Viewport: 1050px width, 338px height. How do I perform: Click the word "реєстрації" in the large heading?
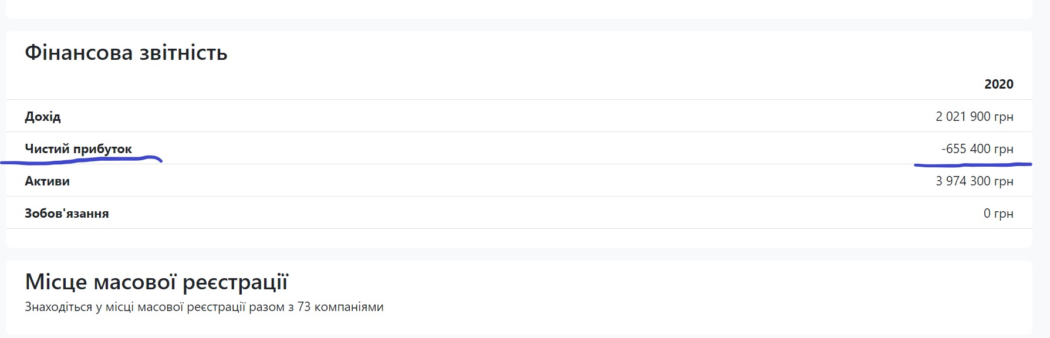(235, 282)
